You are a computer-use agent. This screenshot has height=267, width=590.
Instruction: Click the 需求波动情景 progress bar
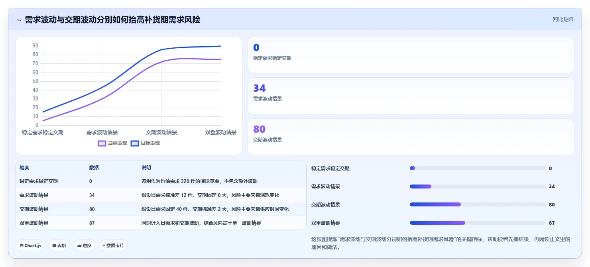(x=478, y=187)
